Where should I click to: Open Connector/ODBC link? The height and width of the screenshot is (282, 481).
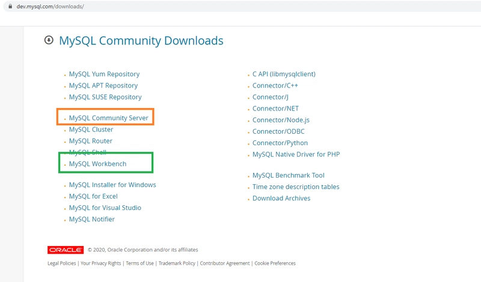click(x=278, y=131)
